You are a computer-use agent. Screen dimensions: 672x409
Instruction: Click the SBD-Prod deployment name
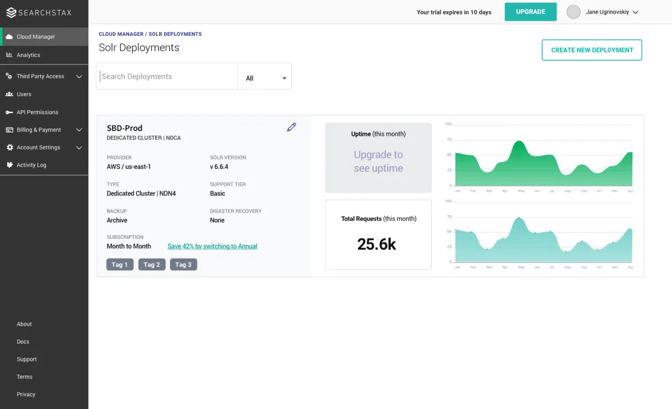(x=125, y=128)
